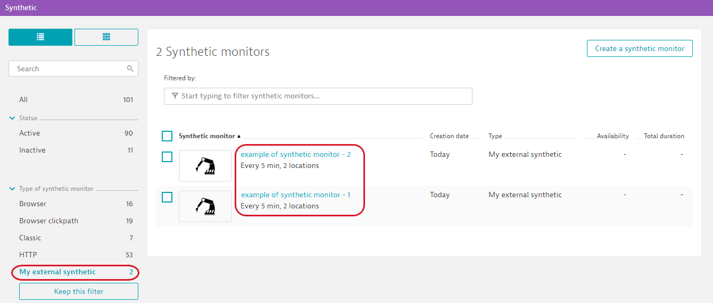Collapse Type of synthetic monitor section

(12, 189)
